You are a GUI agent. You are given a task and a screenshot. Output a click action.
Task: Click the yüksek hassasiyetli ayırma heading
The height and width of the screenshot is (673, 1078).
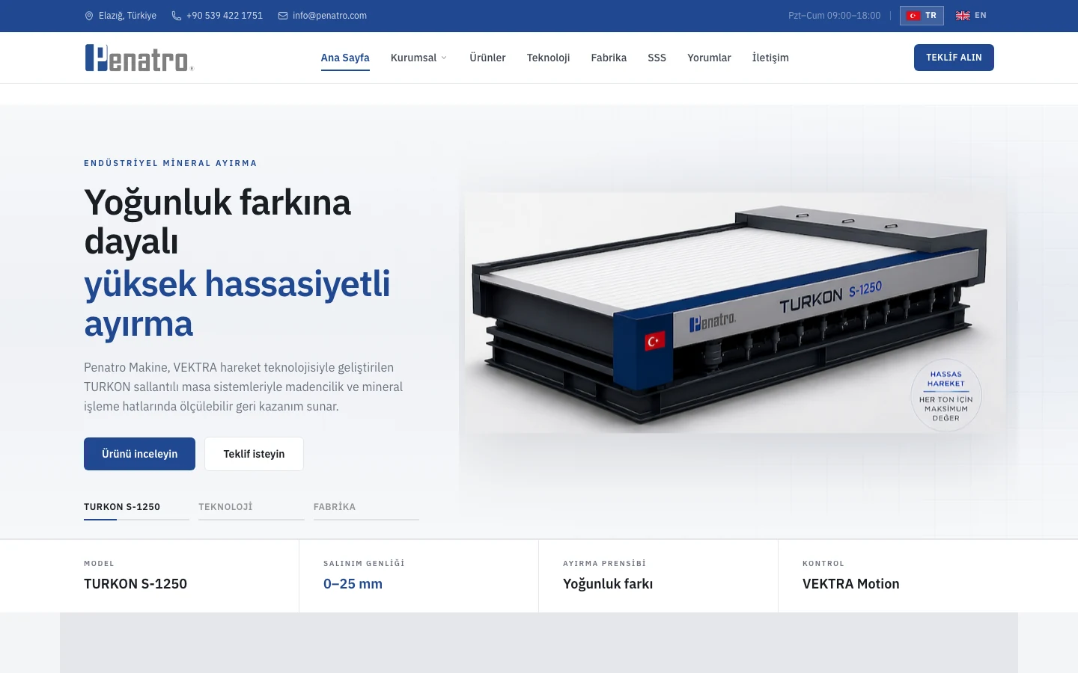coord(237,304)
